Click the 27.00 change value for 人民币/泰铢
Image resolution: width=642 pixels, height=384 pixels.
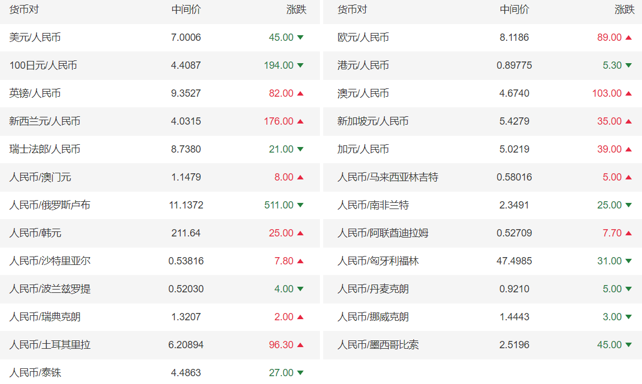(x=281, y=373)
